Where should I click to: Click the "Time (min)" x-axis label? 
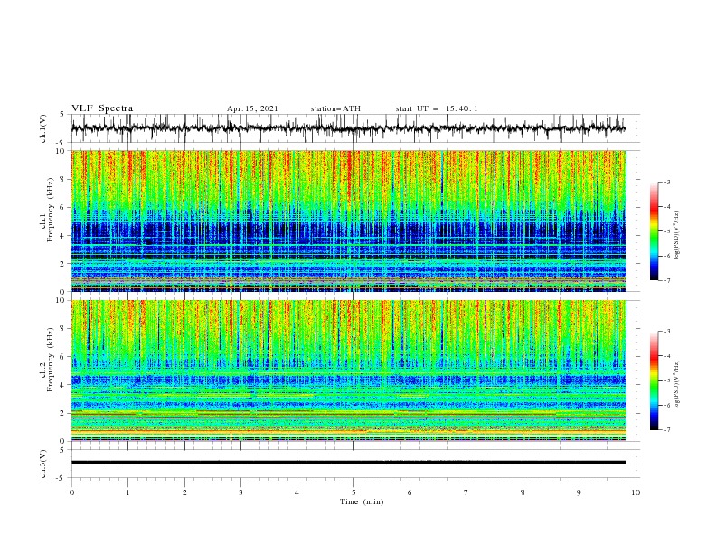coord(362,501)
